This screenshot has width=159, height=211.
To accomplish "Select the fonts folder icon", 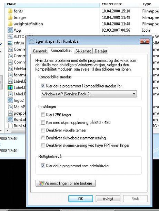I will point(10,11).
